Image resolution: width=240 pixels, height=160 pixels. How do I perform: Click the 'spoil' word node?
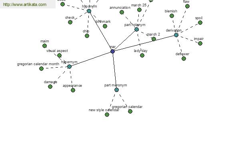pyautogui.click(x=200, y=23)
